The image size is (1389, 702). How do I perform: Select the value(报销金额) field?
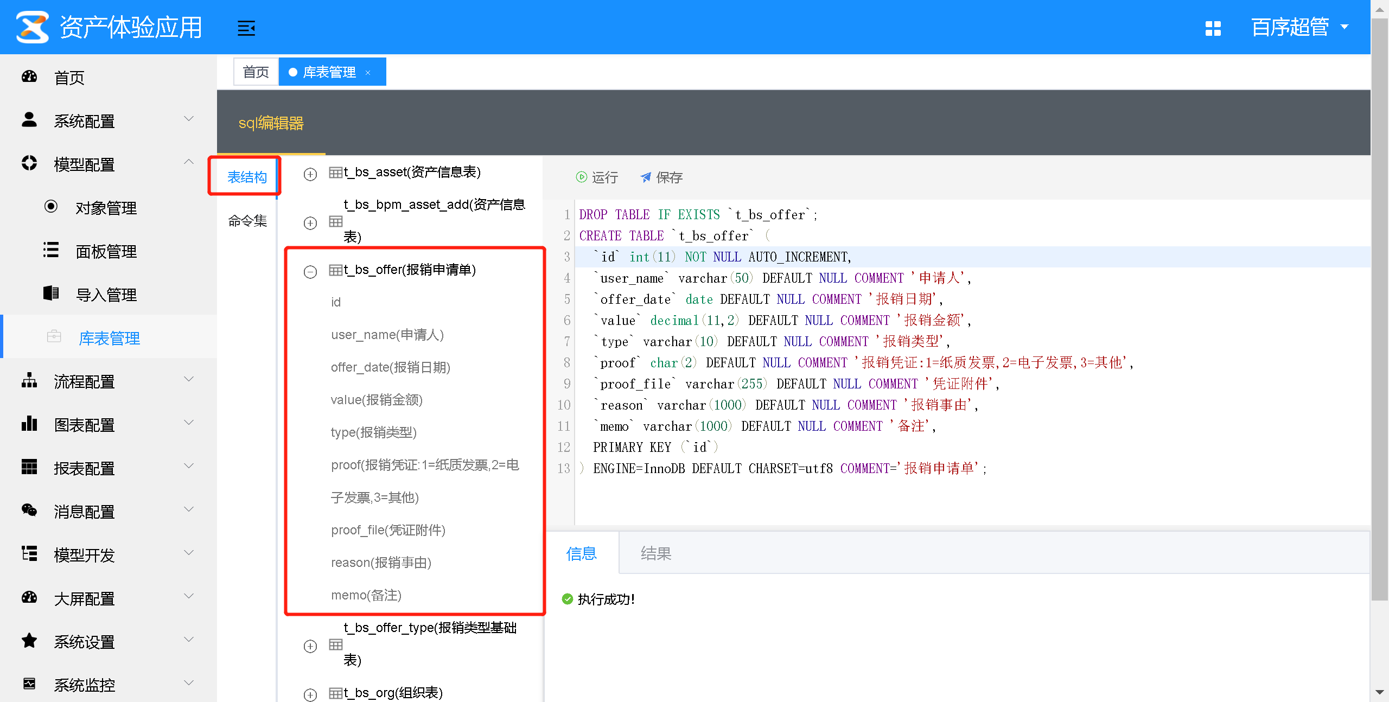tap(377, 400)
